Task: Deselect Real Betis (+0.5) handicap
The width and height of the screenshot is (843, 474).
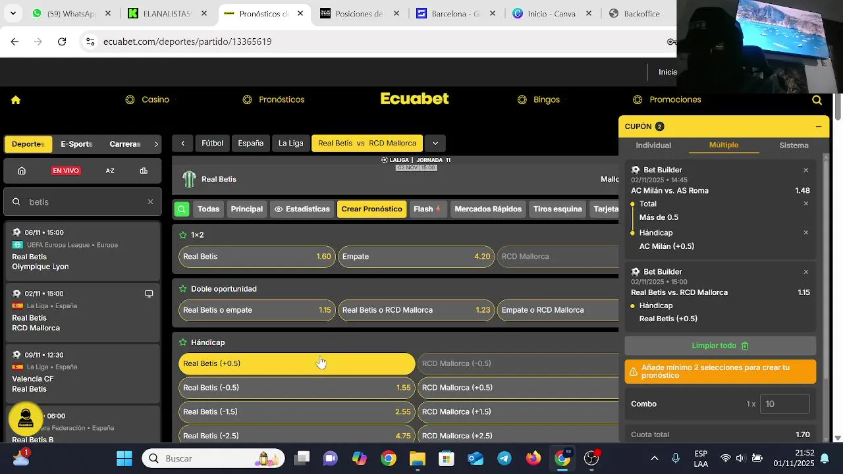Action: 296,363
